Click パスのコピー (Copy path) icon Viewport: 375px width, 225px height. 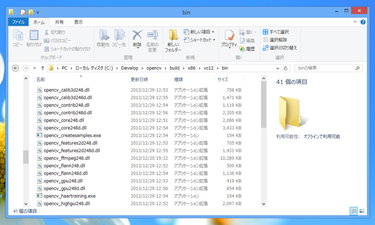click(x=47, y=41)
